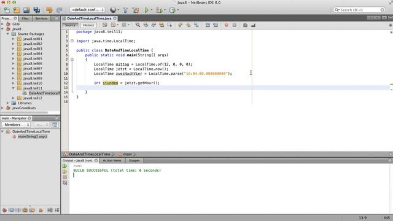Click the Open Project toolbar icon
The image size is (393, 221).
point(26,10)
